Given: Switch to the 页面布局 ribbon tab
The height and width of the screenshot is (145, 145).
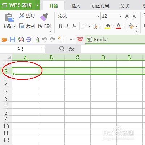Looking at the screenshot, I should click(100, 6).
